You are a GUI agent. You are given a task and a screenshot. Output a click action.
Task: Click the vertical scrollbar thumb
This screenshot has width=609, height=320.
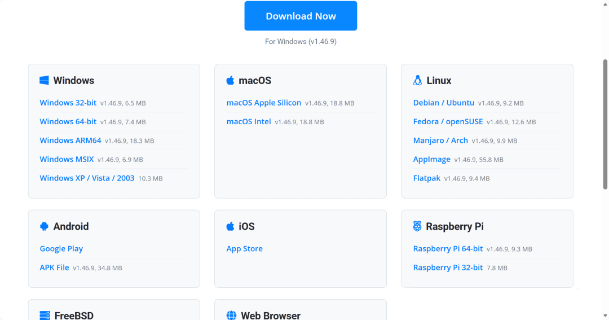point(604,124)
